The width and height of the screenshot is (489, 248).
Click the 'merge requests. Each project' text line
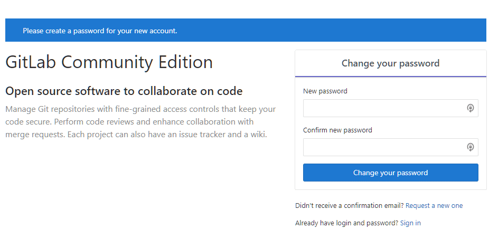136,134
